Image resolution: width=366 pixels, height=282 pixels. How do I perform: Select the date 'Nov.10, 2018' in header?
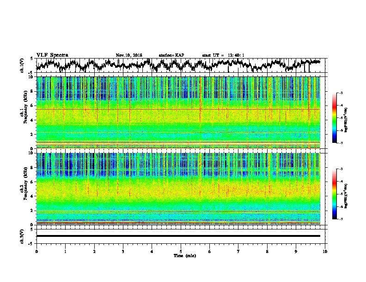tap(129, 55)
